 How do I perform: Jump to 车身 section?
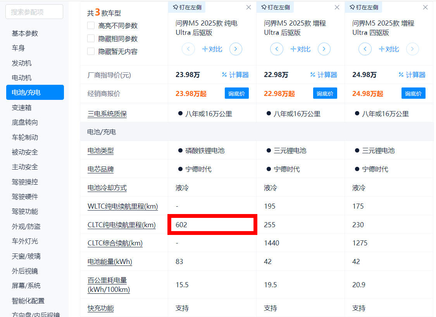click(x=18, y=48)
